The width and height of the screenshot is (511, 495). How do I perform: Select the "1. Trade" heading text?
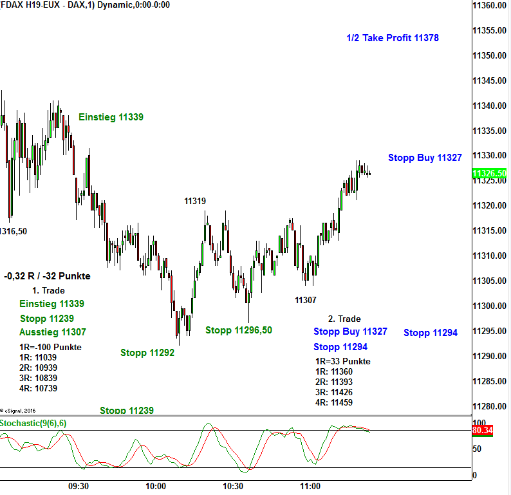(48, 290)
